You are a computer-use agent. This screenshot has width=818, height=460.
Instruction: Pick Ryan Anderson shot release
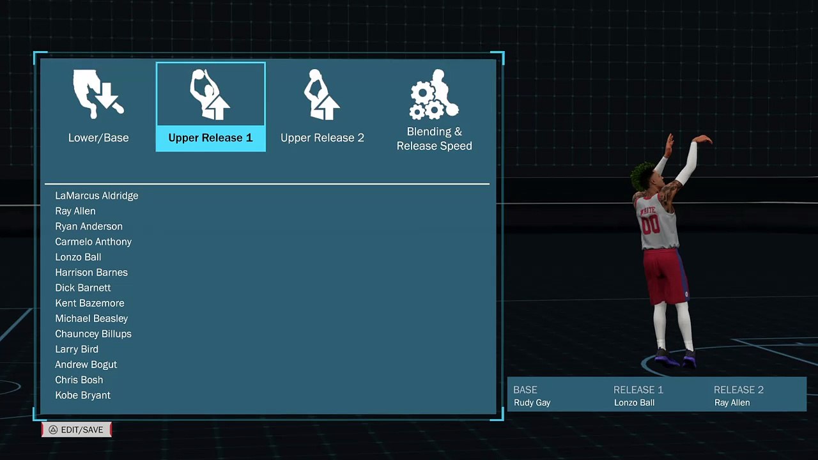89,227
